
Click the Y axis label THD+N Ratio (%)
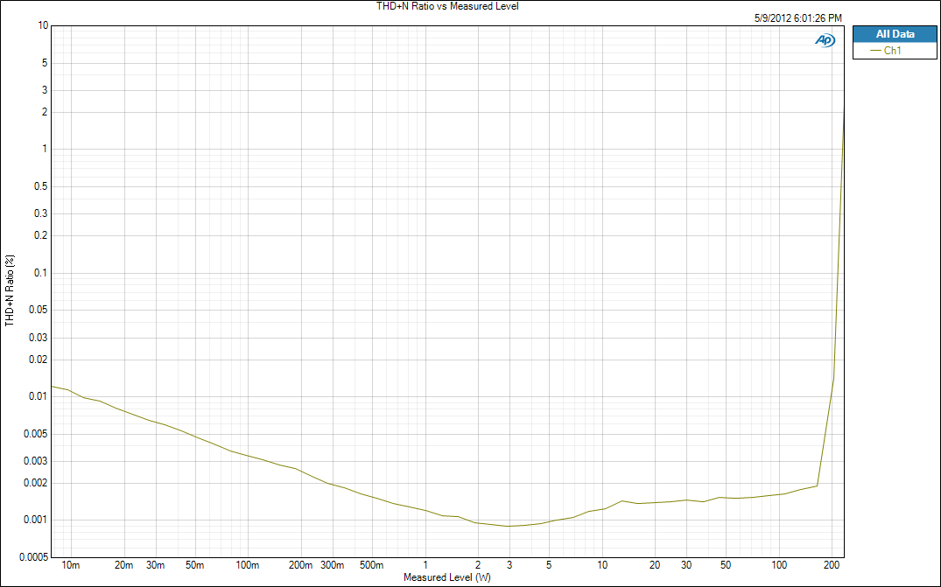point(10,290)
